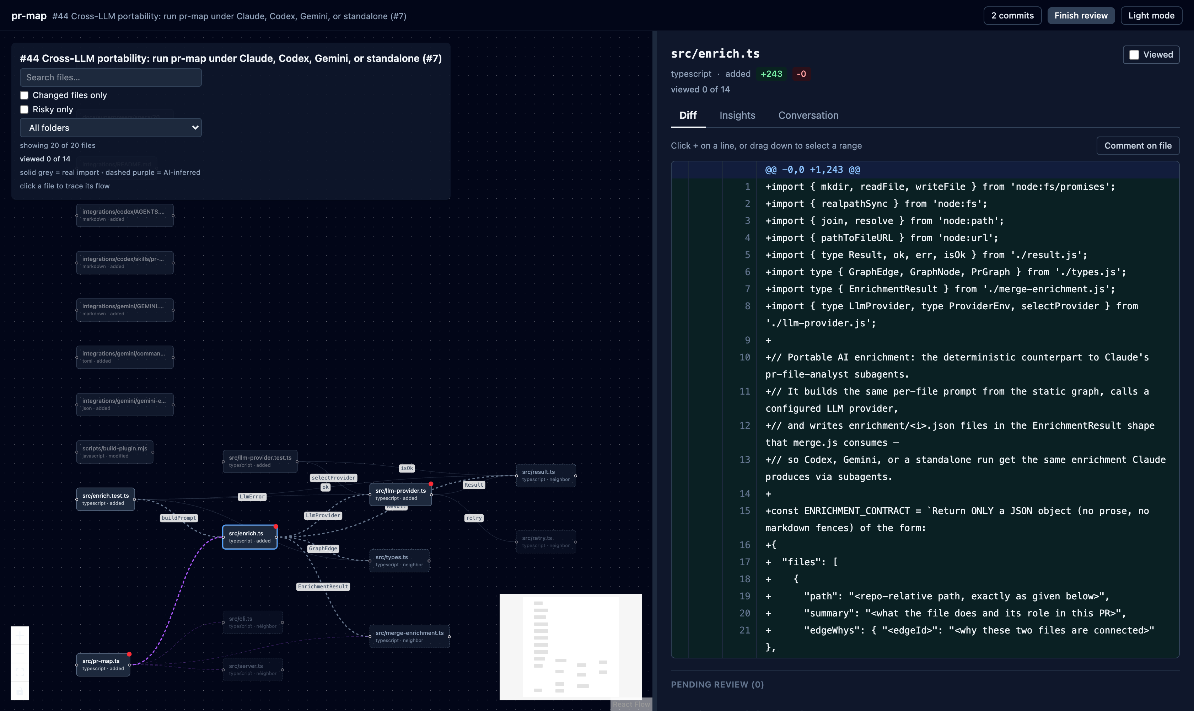Click the isOk edge label
Viewport: 1194px width, 711px height.
click(x=407, y=469)
